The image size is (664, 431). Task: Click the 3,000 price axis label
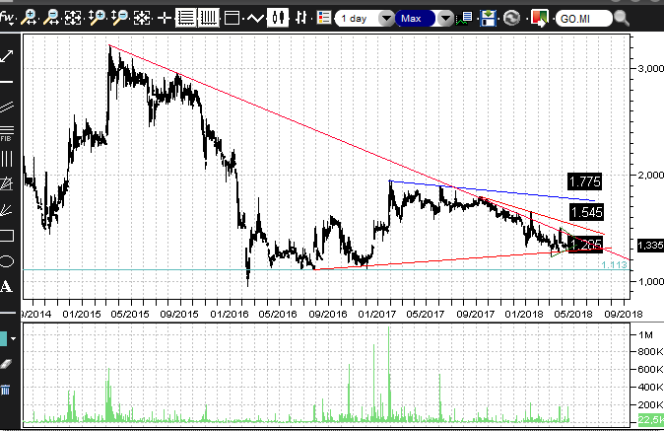tap(651, 69)
